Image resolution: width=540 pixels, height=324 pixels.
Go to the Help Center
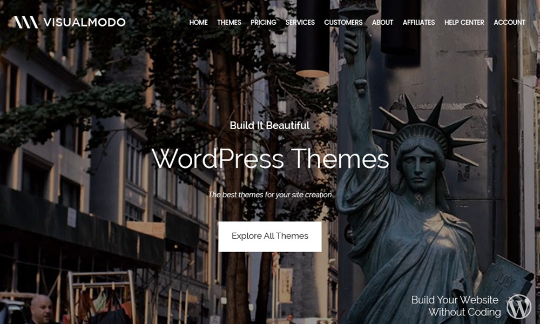tap(464, 22)
